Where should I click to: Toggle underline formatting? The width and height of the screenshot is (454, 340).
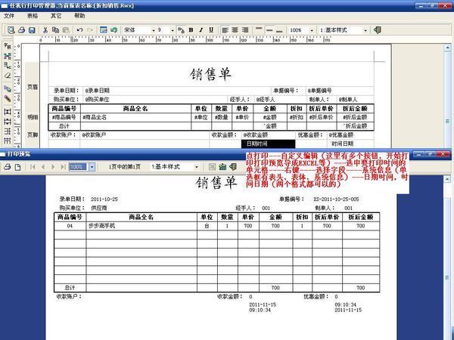coord(211,29)
